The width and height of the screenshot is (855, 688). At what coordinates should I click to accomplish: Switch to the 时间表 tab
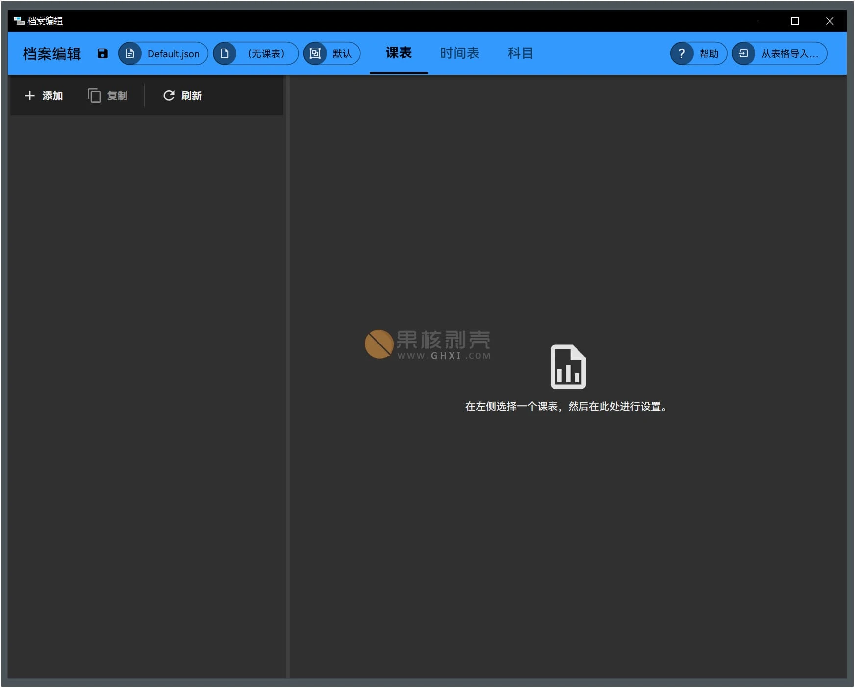coord(459,53)
